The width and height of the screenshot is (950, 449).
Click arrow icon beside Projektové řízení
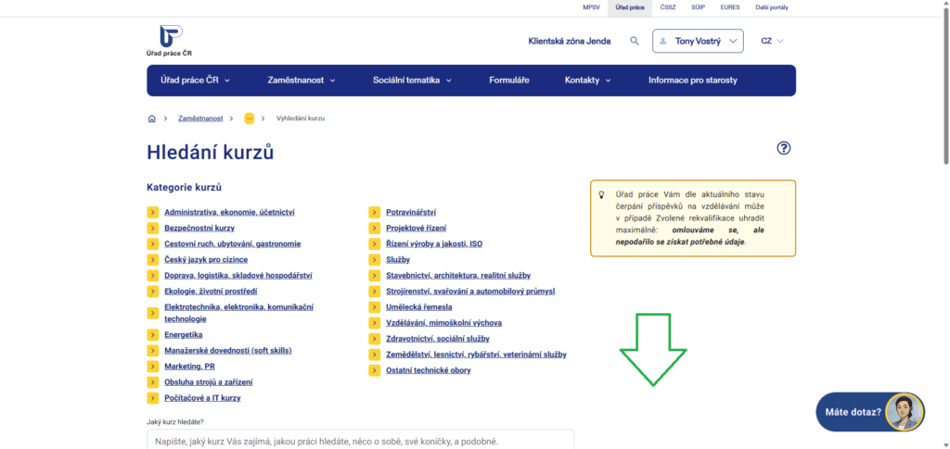tap(375, 228)
